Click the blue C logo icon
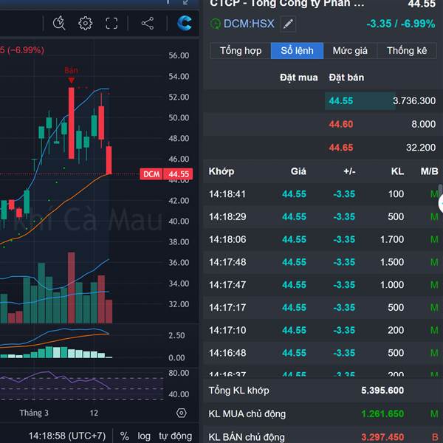Screen dimensions: 443x443 [185, 23]
